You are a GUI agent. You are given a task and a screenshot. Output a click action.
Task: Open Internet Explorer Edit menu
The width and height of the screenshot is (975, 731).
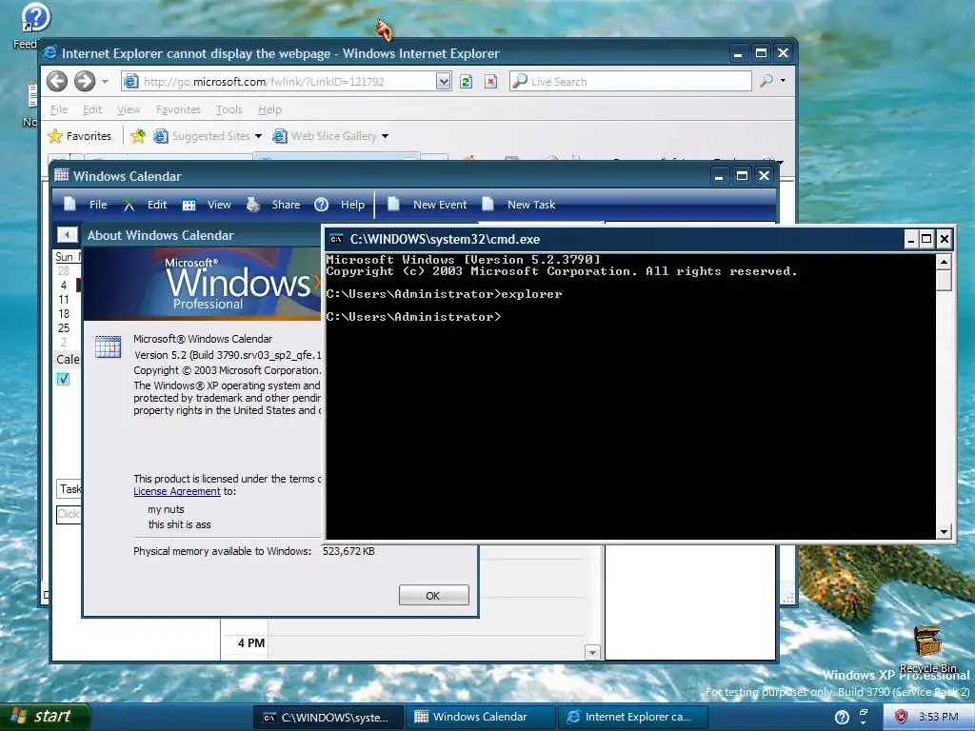point(92,109)
